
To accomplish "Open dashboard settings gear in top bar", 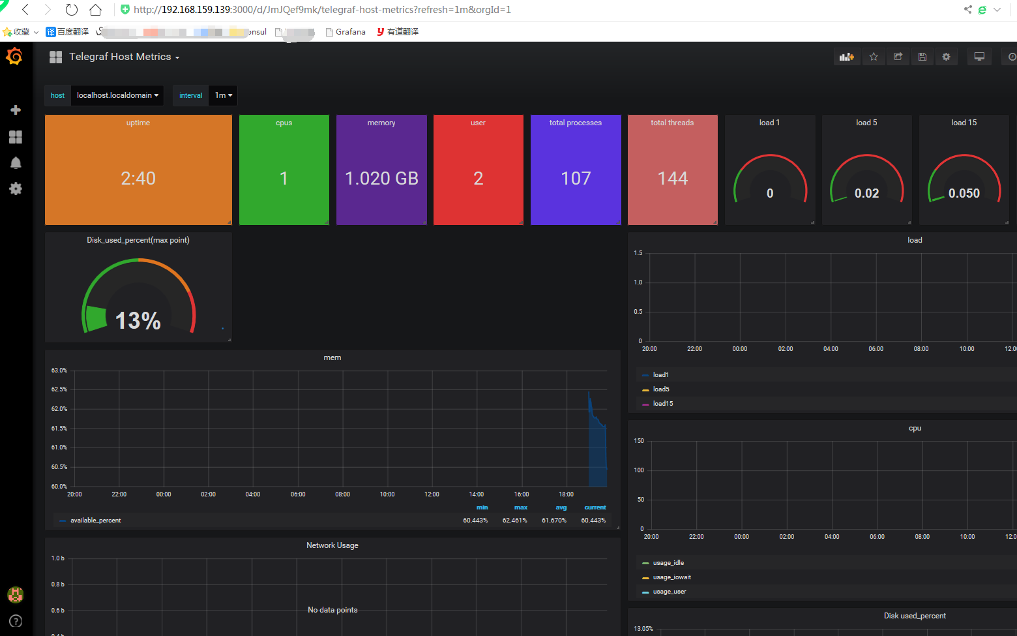I will pyautogui.click(x=946, y=57).
